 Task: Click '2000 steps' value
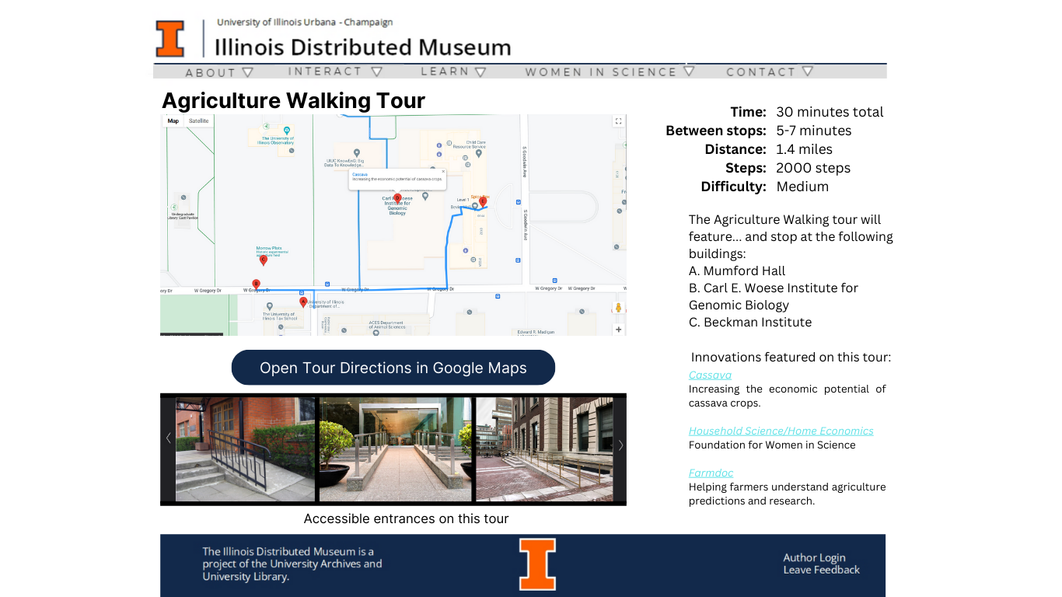[813, 168]
